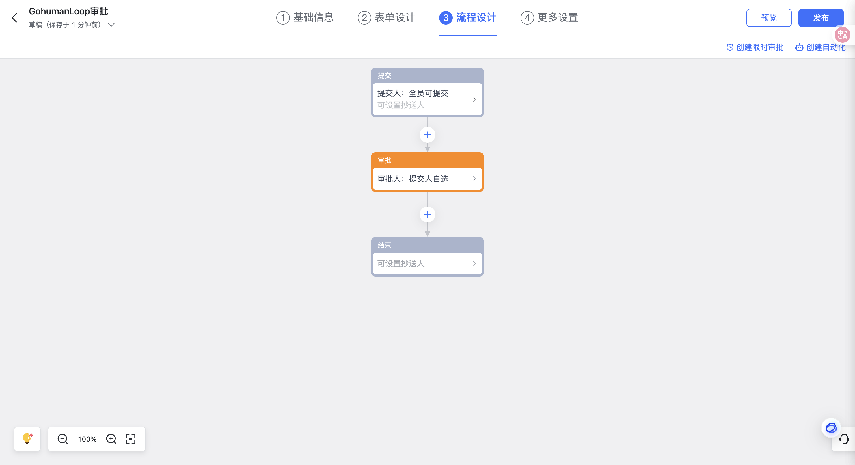The height and width of the screenshot is (465, 855).
Task: Click the robot icon beside 创建自动化
Action: click(x=799, y=47)
